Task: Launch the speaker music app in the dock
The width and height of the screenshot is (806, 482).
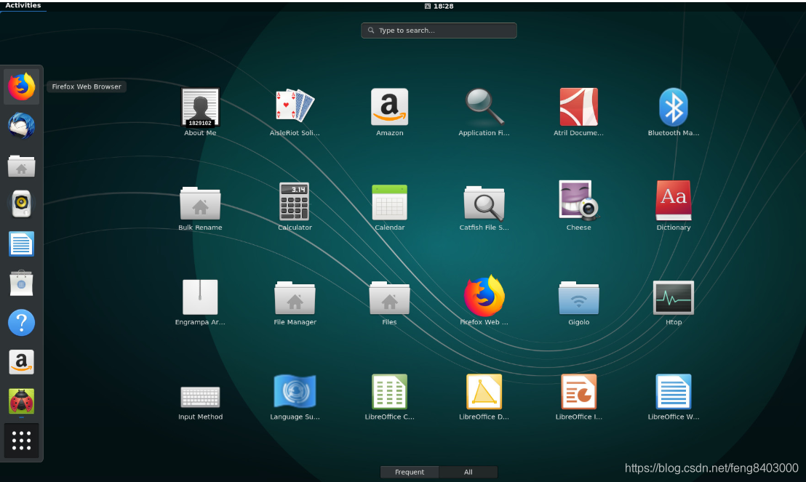Action: (22, 204)
